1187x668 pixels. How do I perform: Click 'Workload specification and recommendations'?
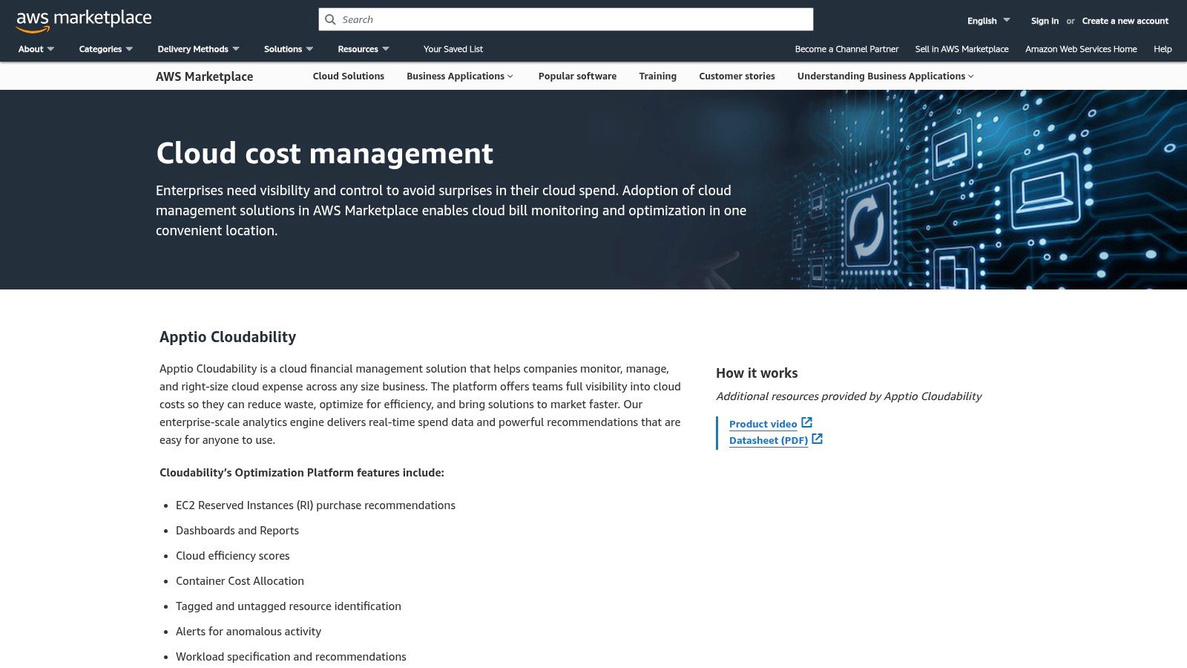pyautogui.click(x=291, y=657)
